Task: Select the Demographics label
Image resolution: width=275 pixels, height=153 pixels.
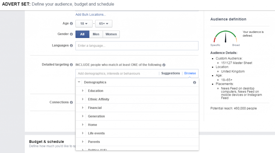Action: 95,82
